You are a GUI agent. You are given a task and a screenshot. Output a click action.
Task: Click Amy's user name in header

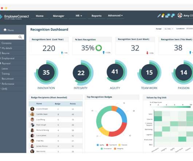pyautogui.click(x=188, y=16)
